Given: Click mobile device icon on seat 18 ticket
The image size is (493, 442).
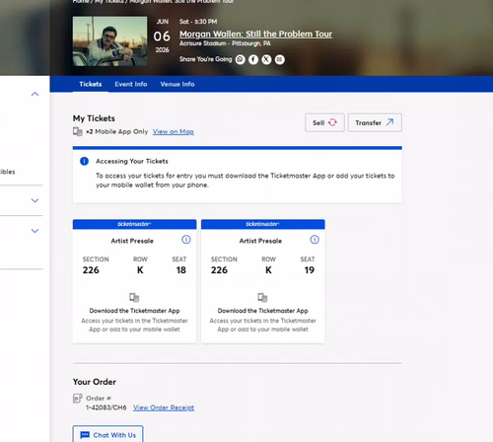Looking at the screenshot, I should [x=134, y=297].
